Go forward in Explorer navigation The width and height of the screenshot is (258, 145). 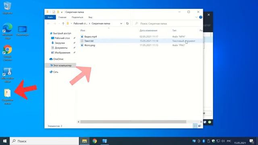tap(54, 24)
